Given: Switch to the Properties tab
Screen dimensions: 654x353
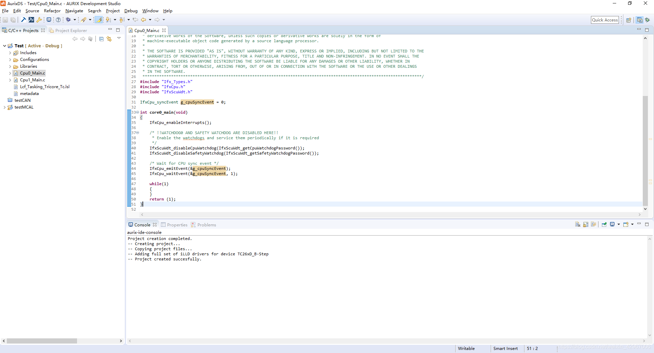Looking at the screenshot, I should pos(174,225).
